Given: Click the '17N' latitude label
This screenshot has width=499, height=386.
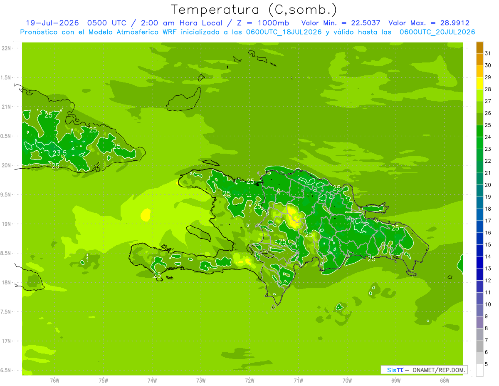Looking at the screenshot, I should 6,341.
